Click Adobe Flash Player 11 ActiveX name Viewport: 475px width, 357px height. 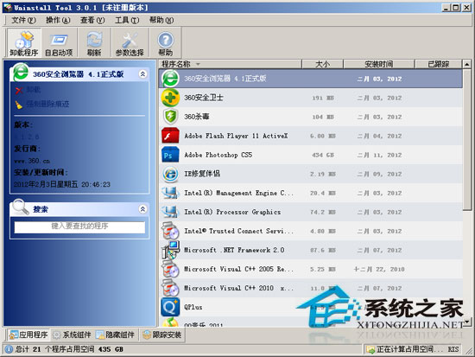pyautogui.click(x=236, y=136)
